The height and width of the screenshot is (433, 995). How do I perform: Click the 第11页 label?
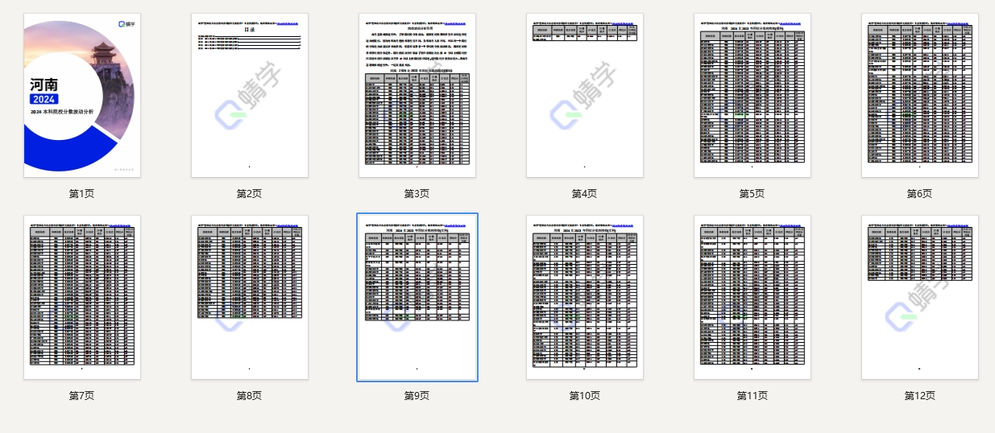752,395
